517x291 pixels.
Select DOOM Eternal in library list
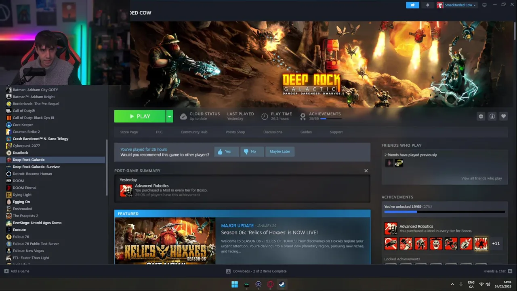pyautogui.click(x=24, y=188)
